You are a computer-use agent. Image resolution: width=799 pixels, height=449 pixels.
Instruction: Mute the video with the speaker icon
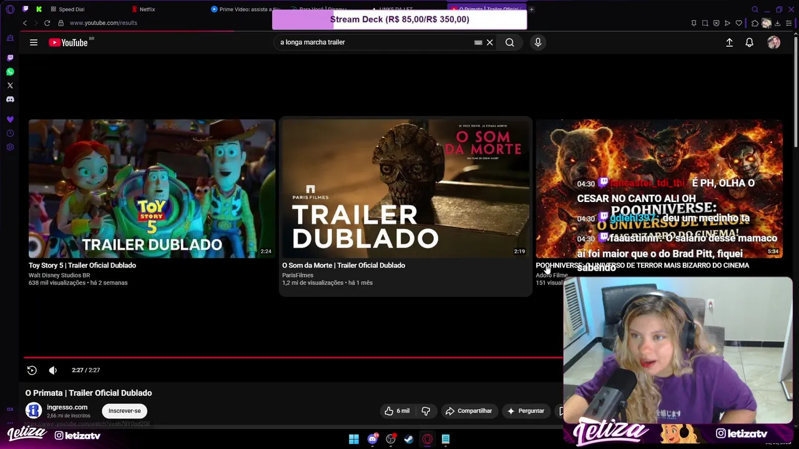[x=53, y=370]
